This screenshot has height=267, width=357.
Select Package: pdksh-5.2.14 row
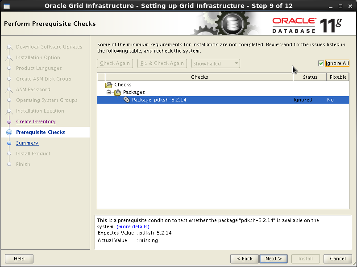(223, 100)
